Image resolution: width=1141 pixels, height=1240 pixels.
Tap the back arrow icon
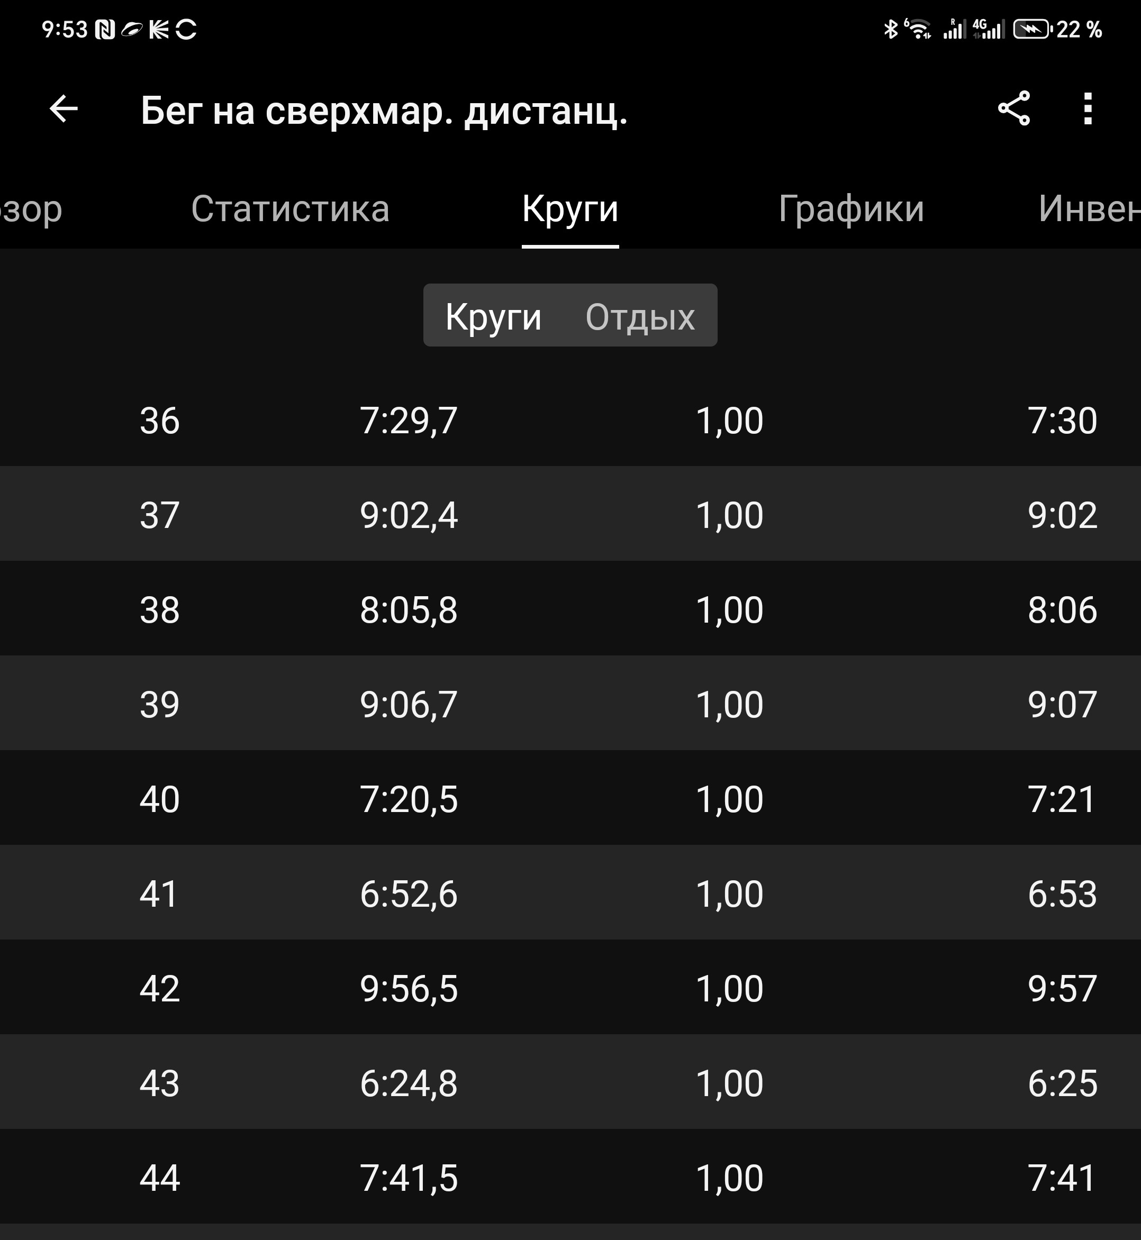click(64, 110)
